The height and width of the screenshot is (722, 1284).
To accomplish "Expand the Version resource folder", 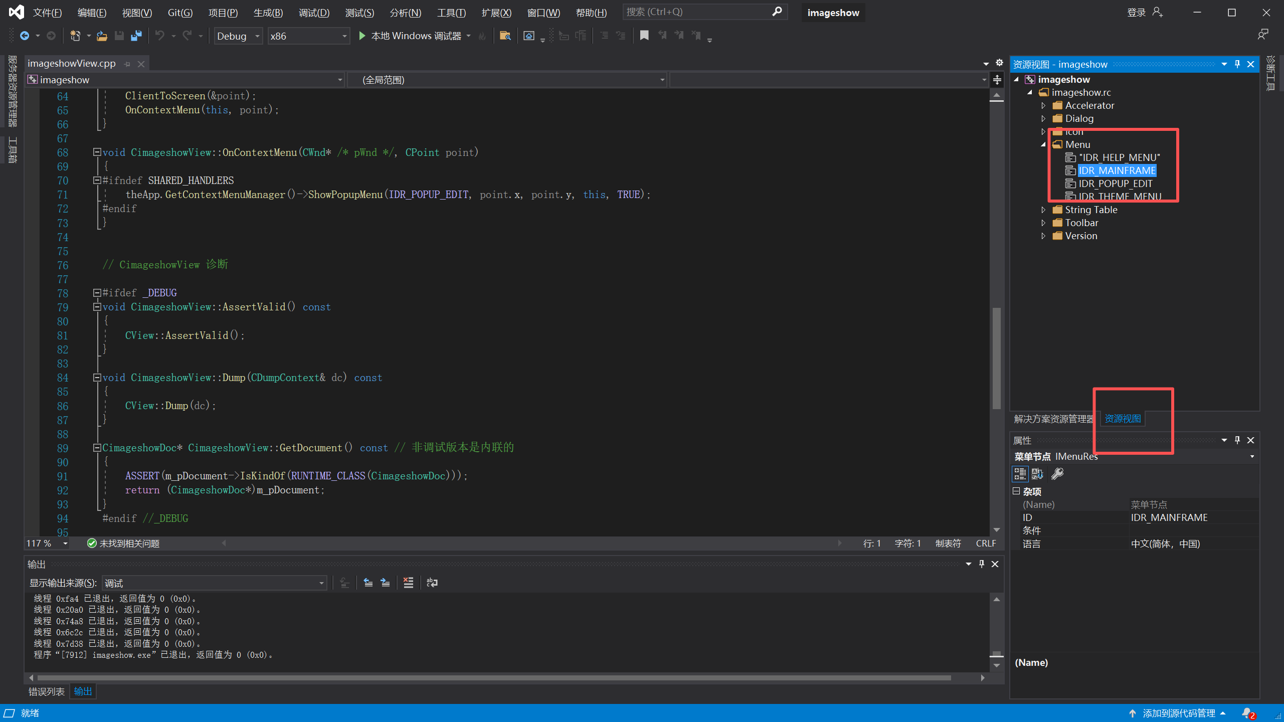I will (x=1043, y=236).
